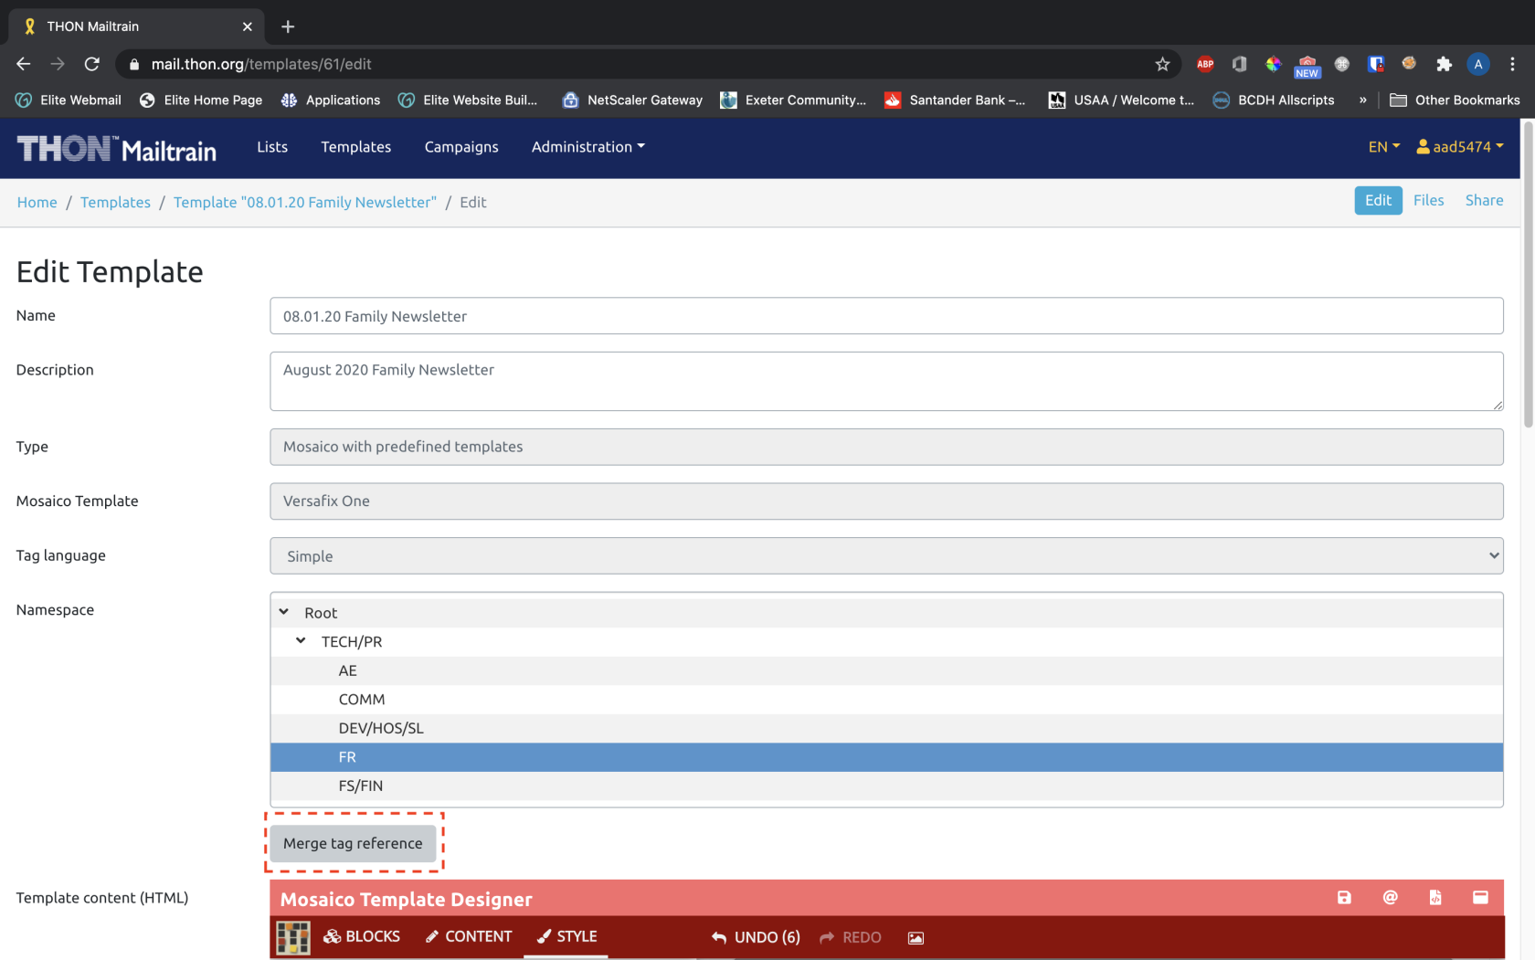Click the Merge tag reference button

click(353, 843)
